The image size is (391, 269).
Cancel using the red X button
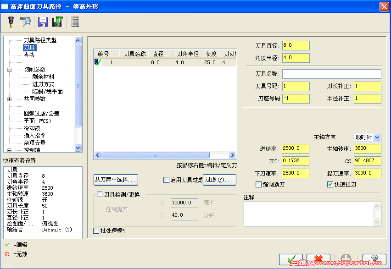coord(318,259)
